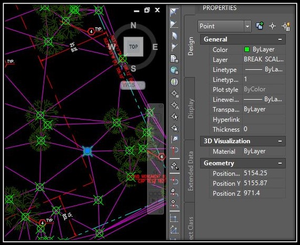Switch to the Display tab
Image resolution: width=300 pixels, height=245 pixels.
coord(190,109)
